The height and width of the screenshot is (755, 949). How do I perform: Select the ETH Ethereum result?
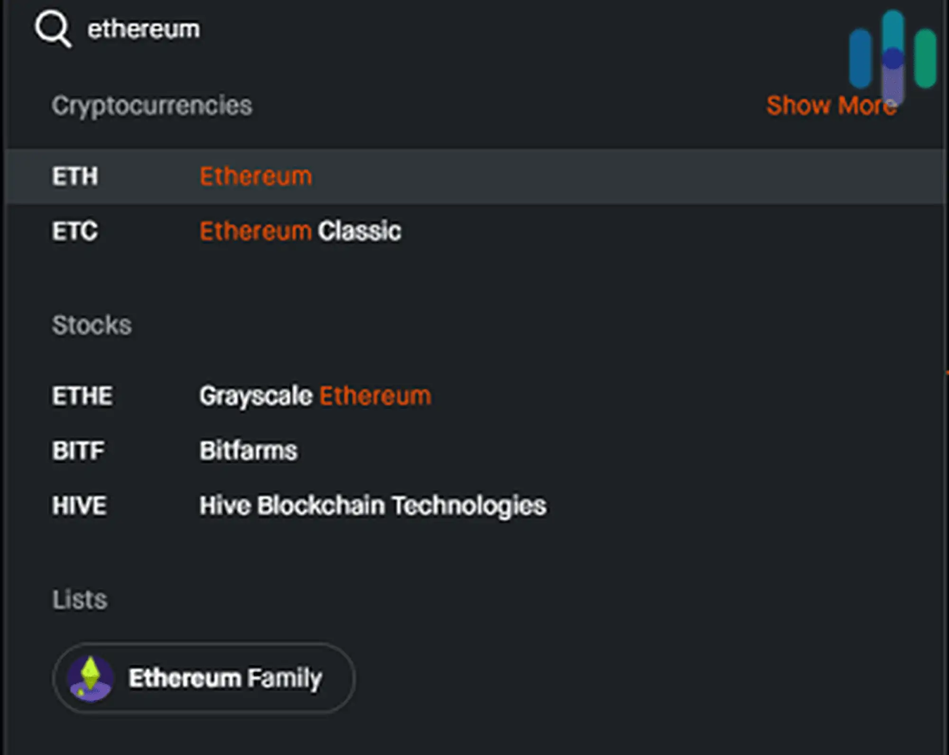click(x=474, y=176)
